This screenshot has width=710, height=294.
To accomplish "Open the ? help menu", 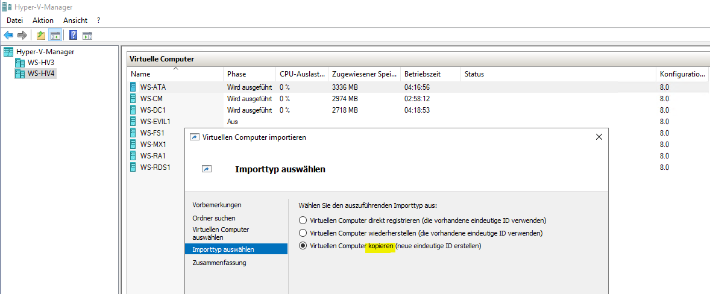I will pos(99,20).
